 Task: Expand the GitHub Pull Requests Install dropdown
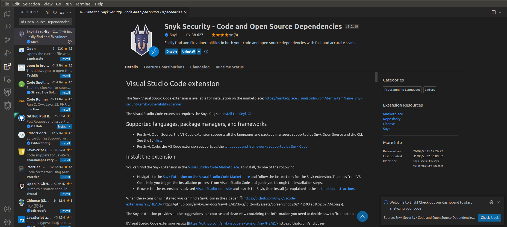70,126
